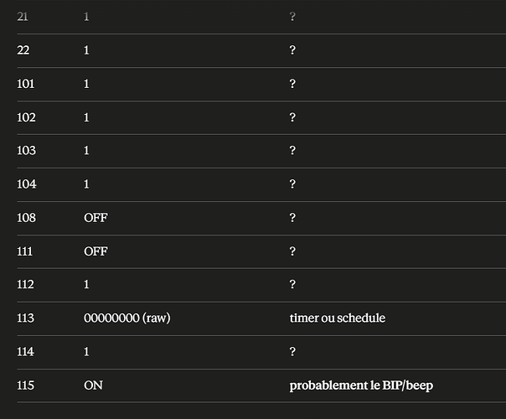Select the row ID 22 cell
506x419 pixels.
tap(23, 50)
